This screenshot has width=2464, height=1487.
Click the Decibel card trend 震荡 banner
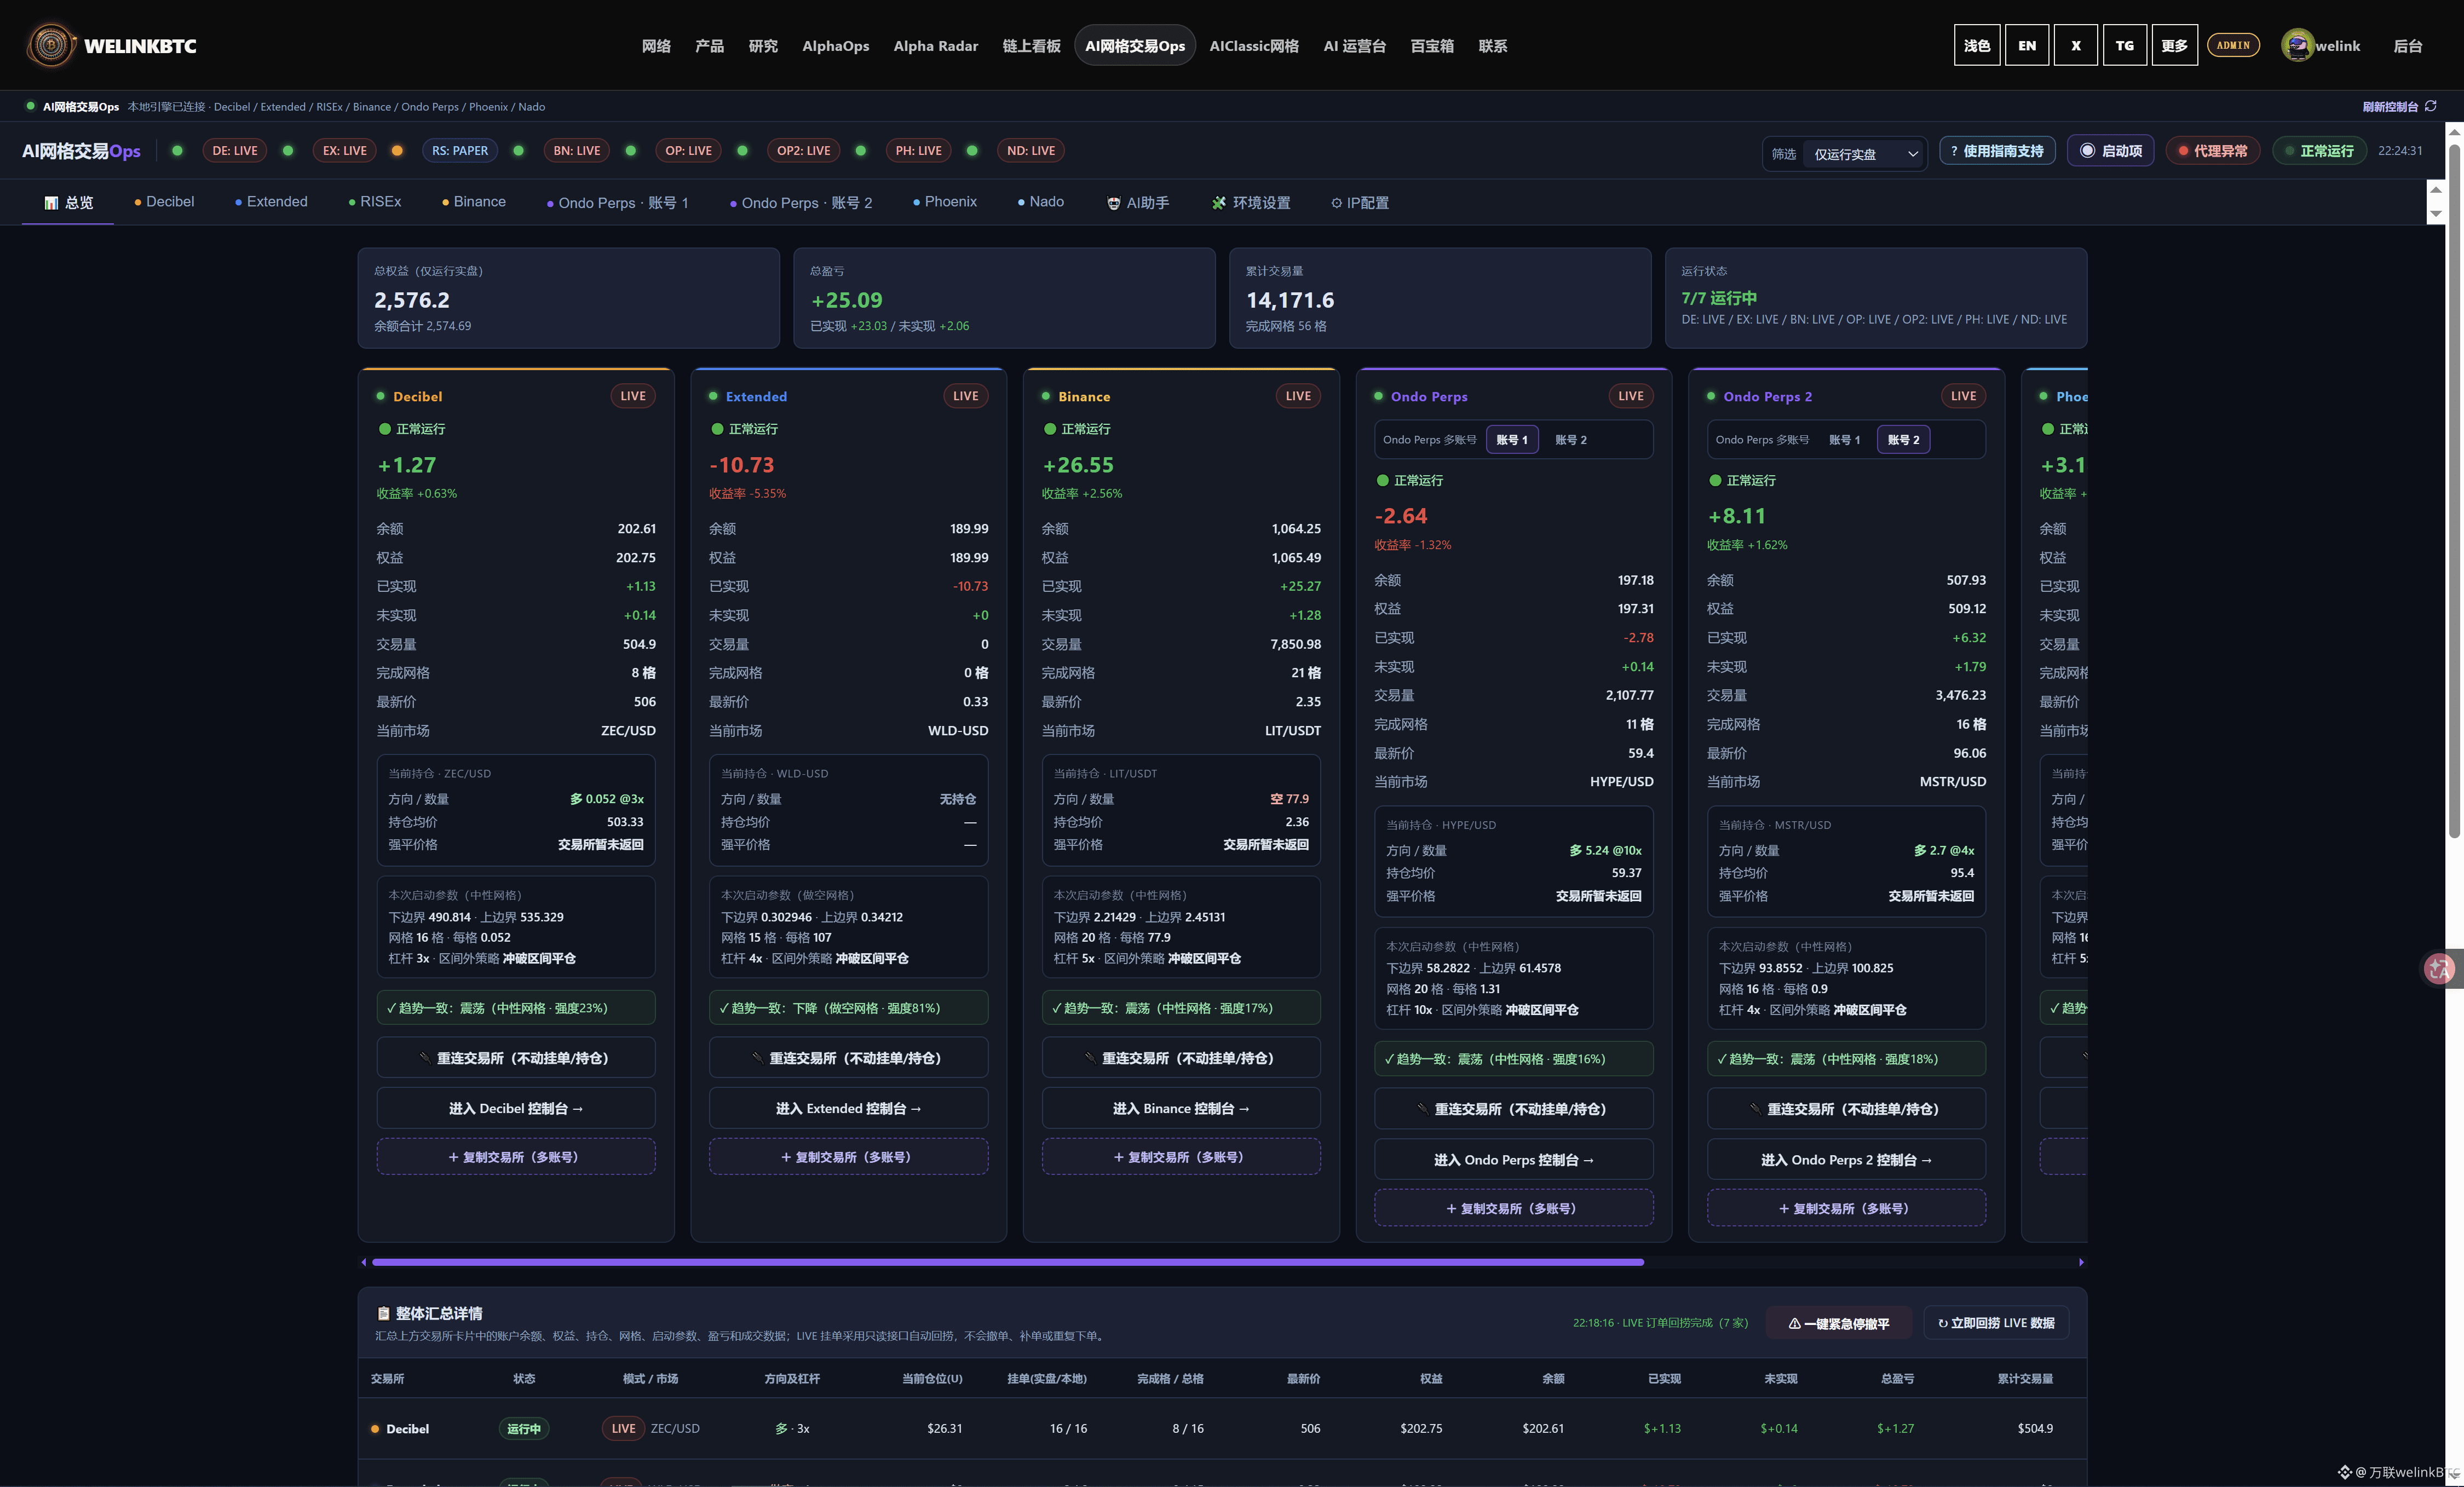point(516,1008)
